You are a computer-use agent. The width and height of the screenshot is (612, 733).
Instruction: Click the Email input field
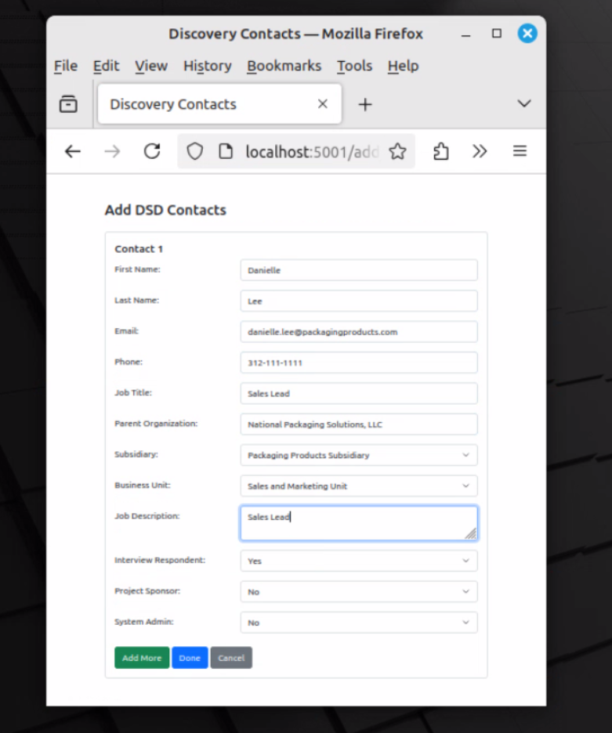click(359, 332)
